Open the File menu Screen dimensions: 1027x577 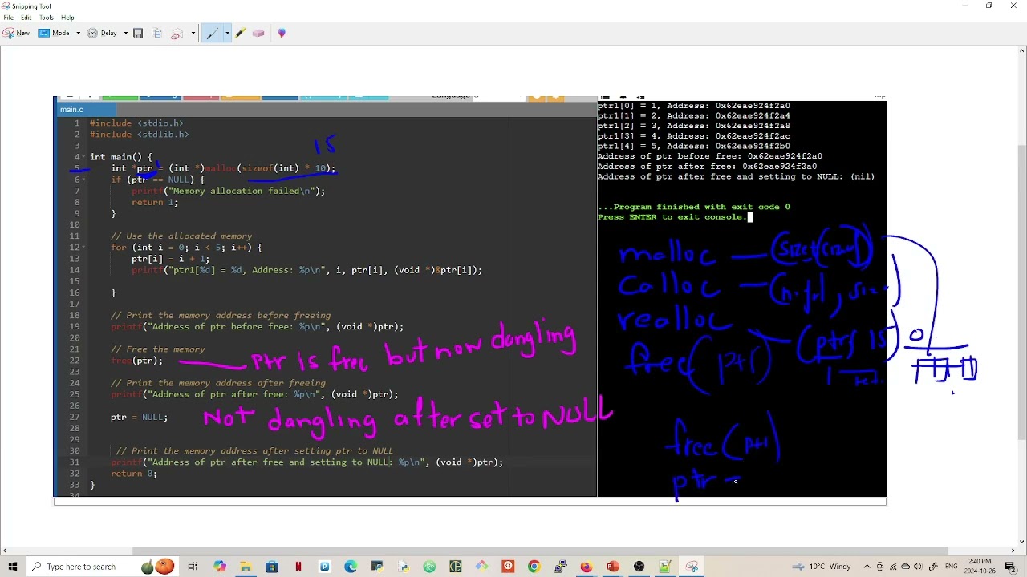8,18
